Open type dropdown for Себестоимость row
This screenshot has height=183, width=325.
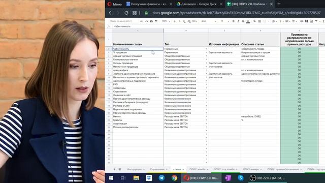point(207,49)
